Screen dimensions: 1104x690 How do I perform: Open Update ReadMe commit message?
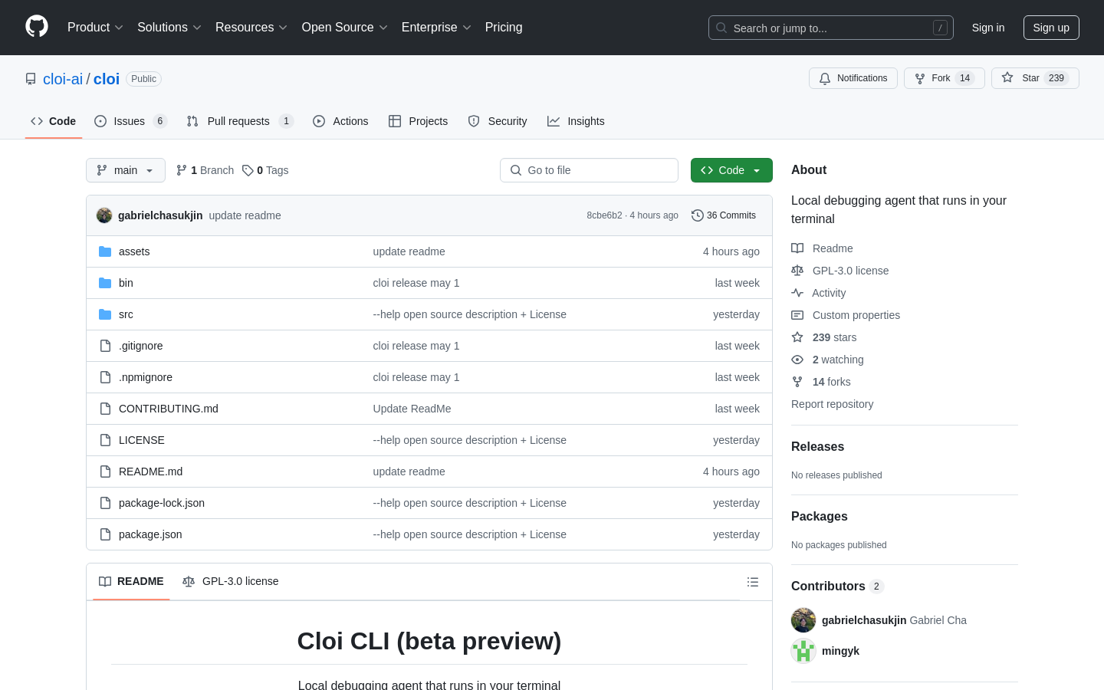pos(412,409)
